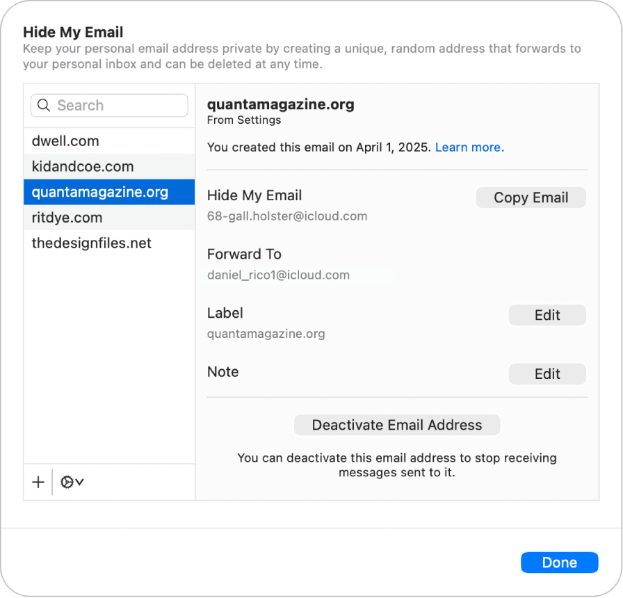
Task: Select ritdye.com in the sidebar
Action: point(66,218)
